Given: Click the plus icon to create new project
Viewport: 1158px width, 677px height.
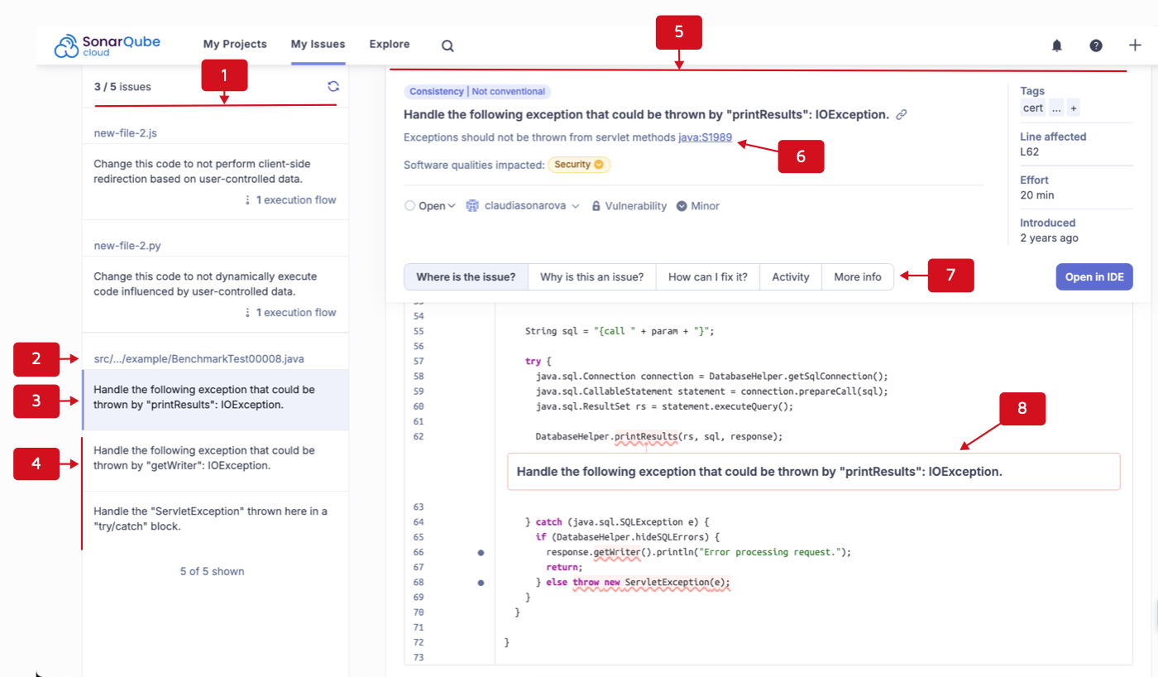Looking at the screenshot, I should (1135, 46).
